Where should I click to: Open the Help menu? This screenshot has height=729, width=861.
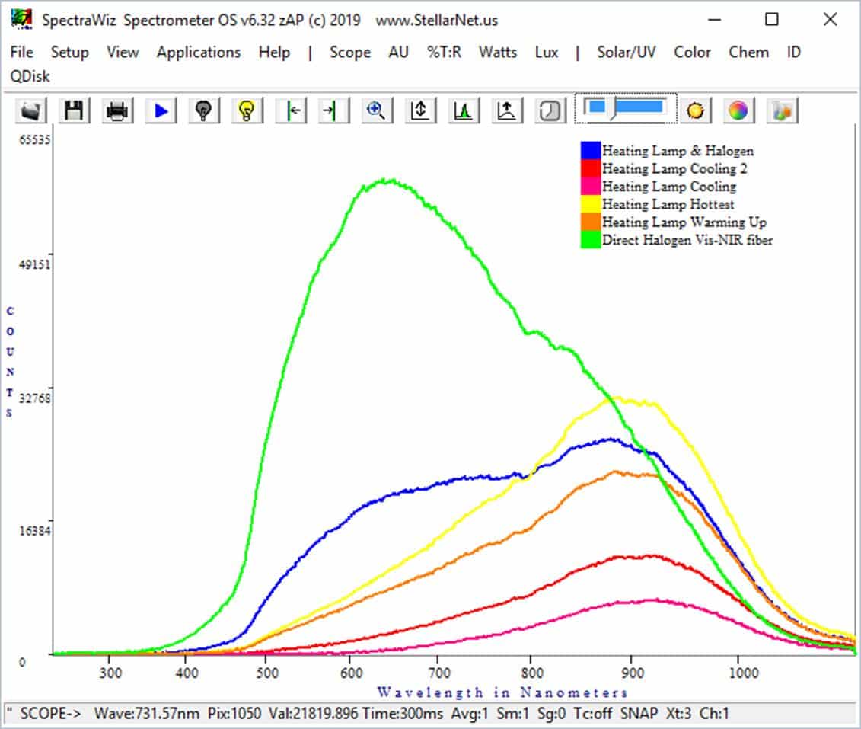[x=274, y=53]
